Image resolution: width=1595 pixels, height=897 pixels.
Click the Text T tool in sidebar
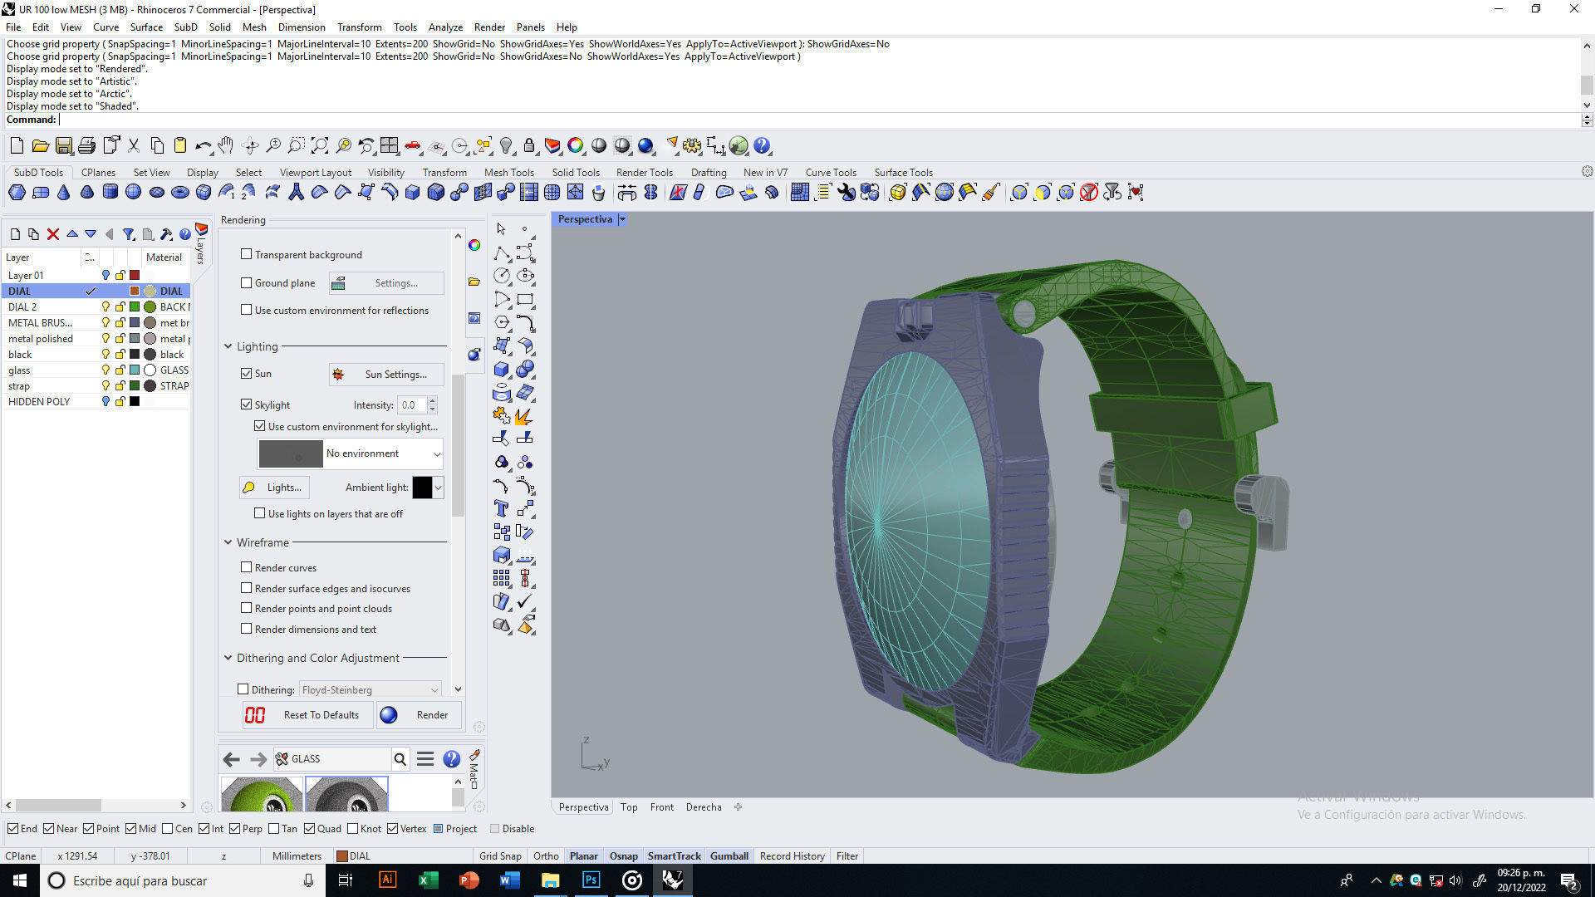click(501, 508)
